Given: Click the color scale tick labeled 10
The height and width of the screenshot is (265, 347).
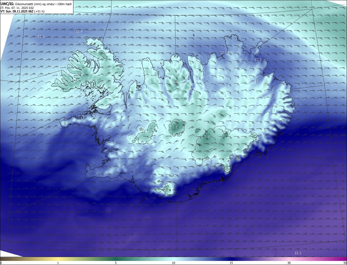Looking at the screenshot, I should click(x=173, y=263).
